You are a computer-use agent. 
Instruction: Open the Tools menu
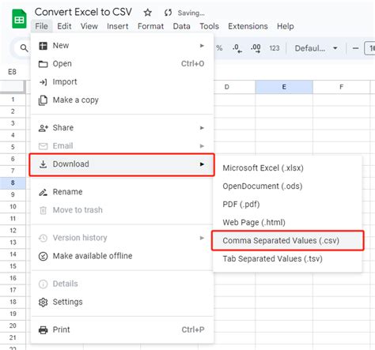[209, 26]
